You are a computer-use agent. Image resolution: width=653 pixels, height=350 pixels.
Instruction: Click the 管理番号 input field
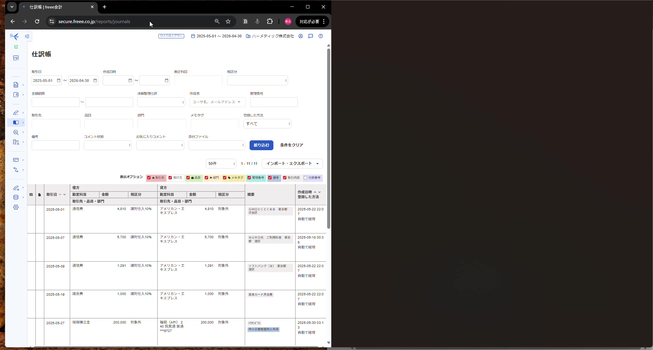(274, 102)
